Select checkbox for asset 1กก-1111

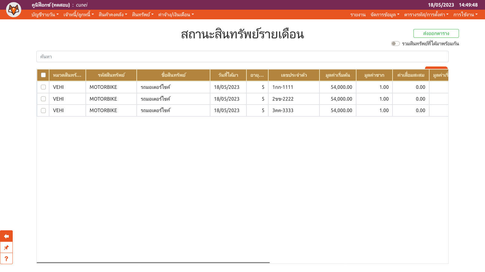[x=43, y=87]
